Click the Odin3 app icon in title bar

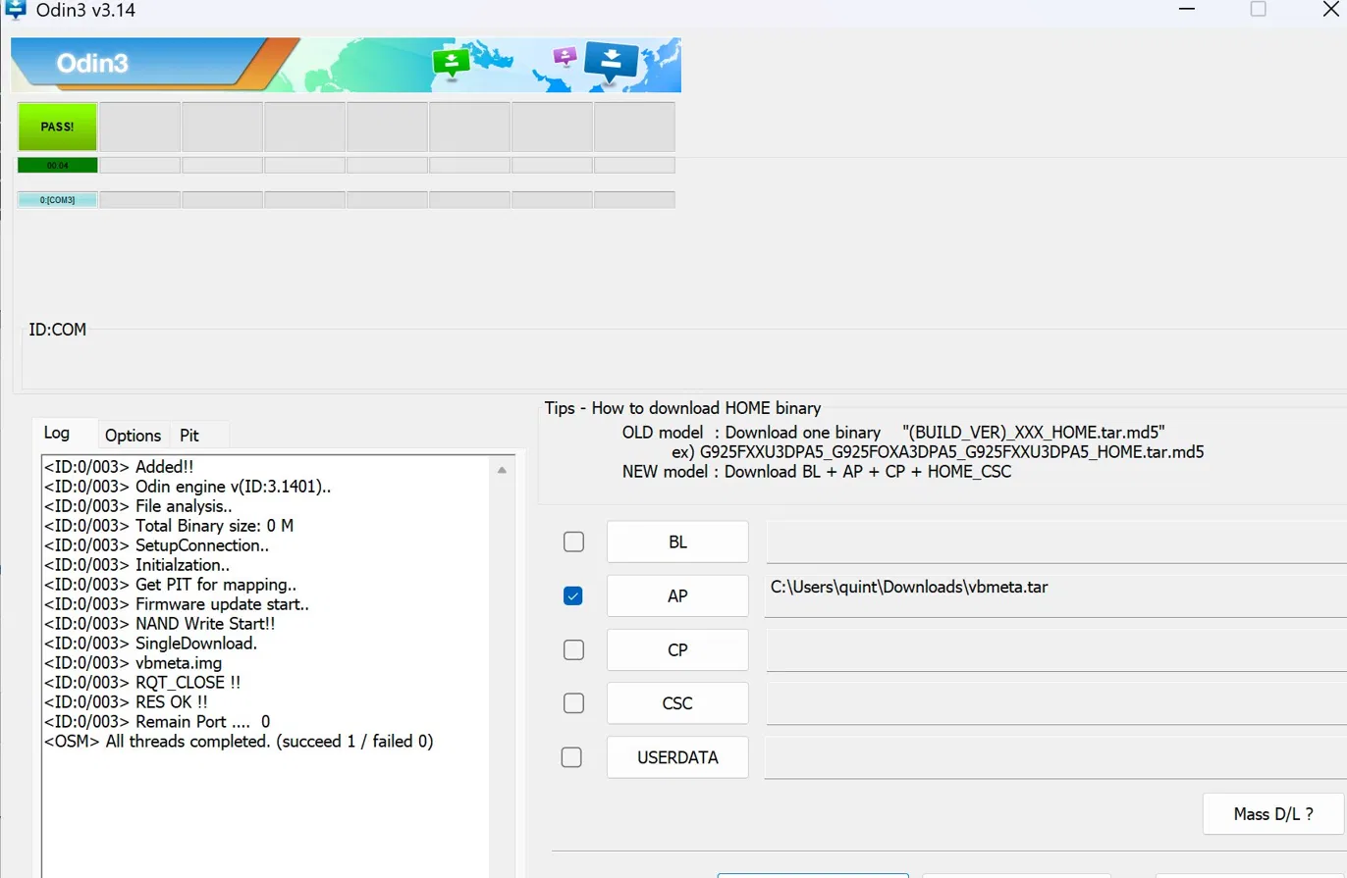pyautogui.click(x=15, y=11)
